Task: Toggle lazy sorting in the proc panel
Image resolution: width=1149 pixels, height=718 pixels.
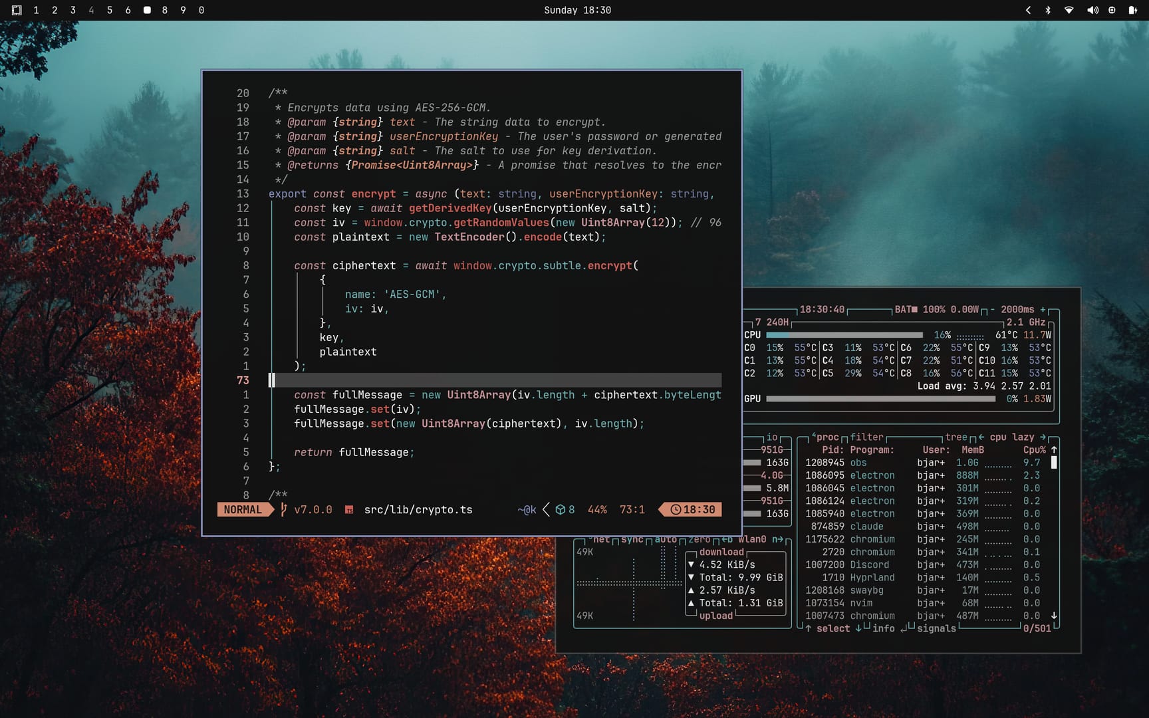Action: (1023, 437)
